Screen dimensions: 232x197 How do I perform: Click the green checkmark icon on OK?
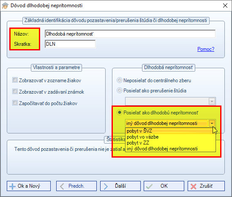click(149, 186)
